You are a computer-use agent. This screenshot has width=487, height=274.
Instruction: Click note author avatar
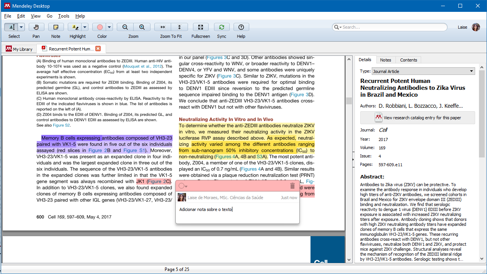182,197
